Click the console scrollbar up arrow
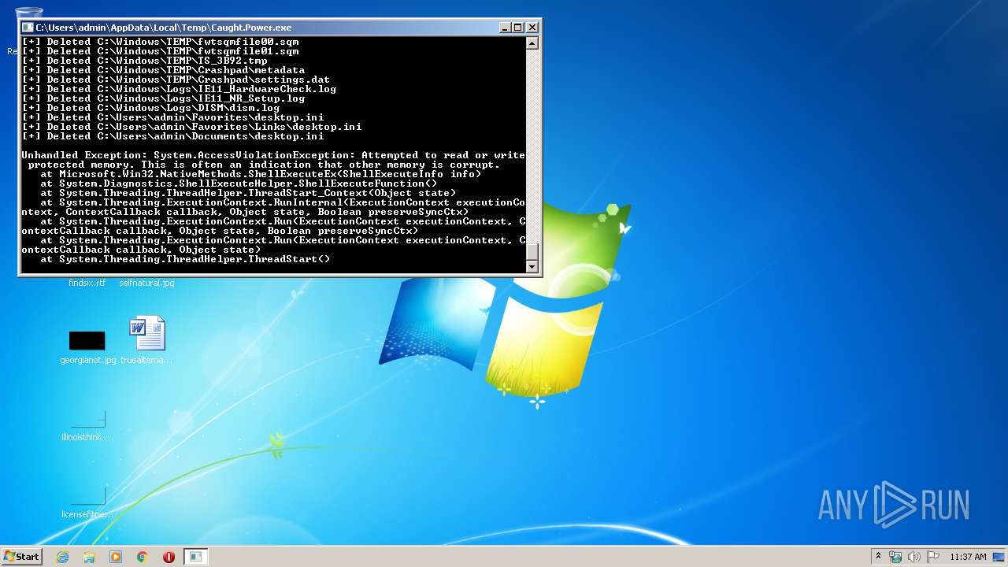This screenshot has height=567, width=1008. point(532,43)
